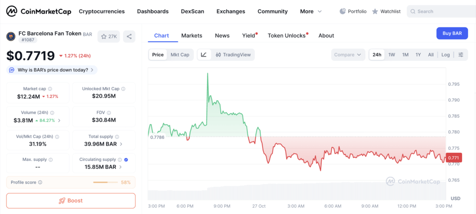Click the Buy BAR button

[451, 33]
